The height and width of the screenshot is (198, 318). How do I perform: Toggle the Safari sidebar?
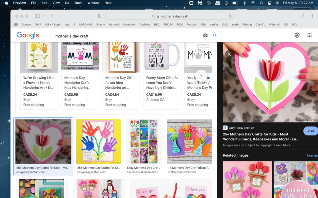click(37, 16)
